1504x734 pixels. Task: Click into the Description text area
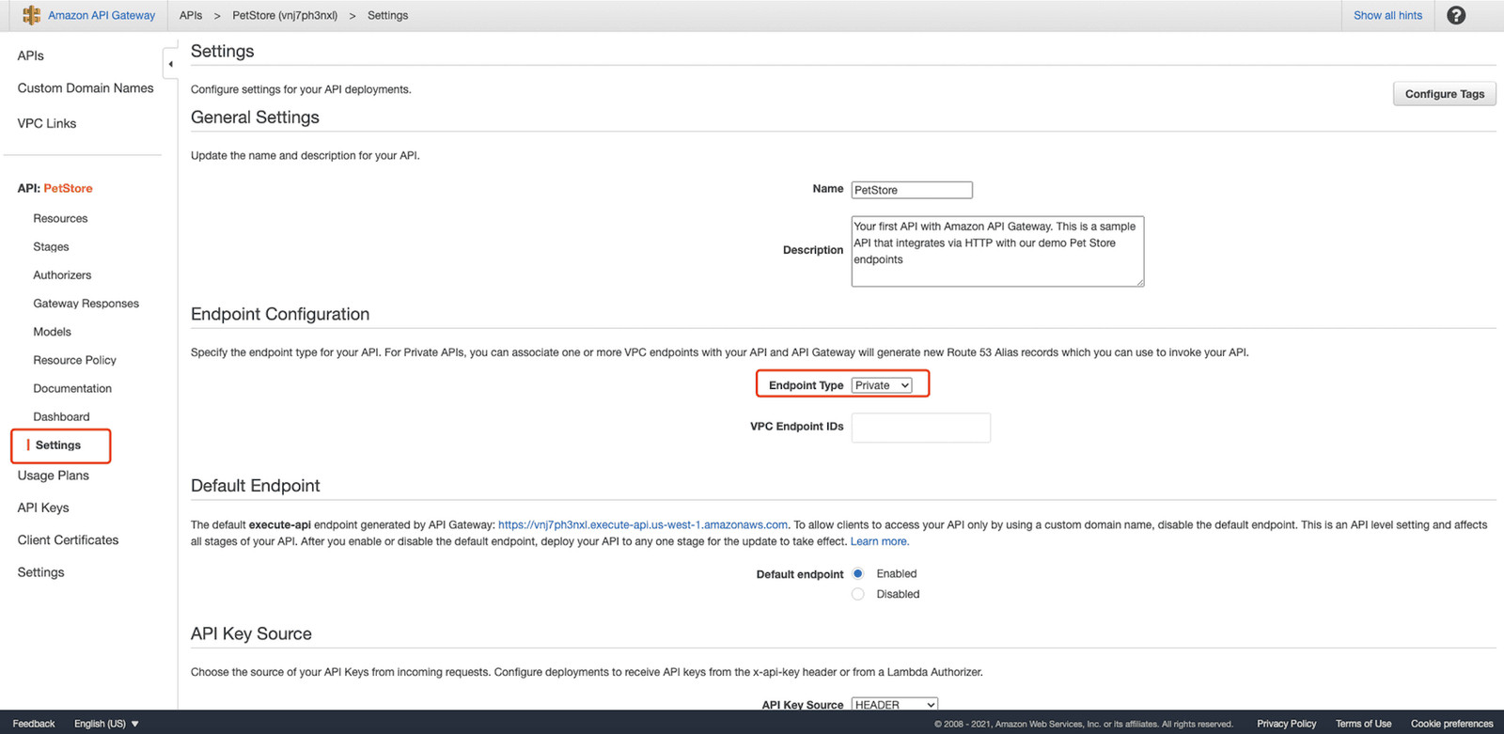(x=997, y=251)
